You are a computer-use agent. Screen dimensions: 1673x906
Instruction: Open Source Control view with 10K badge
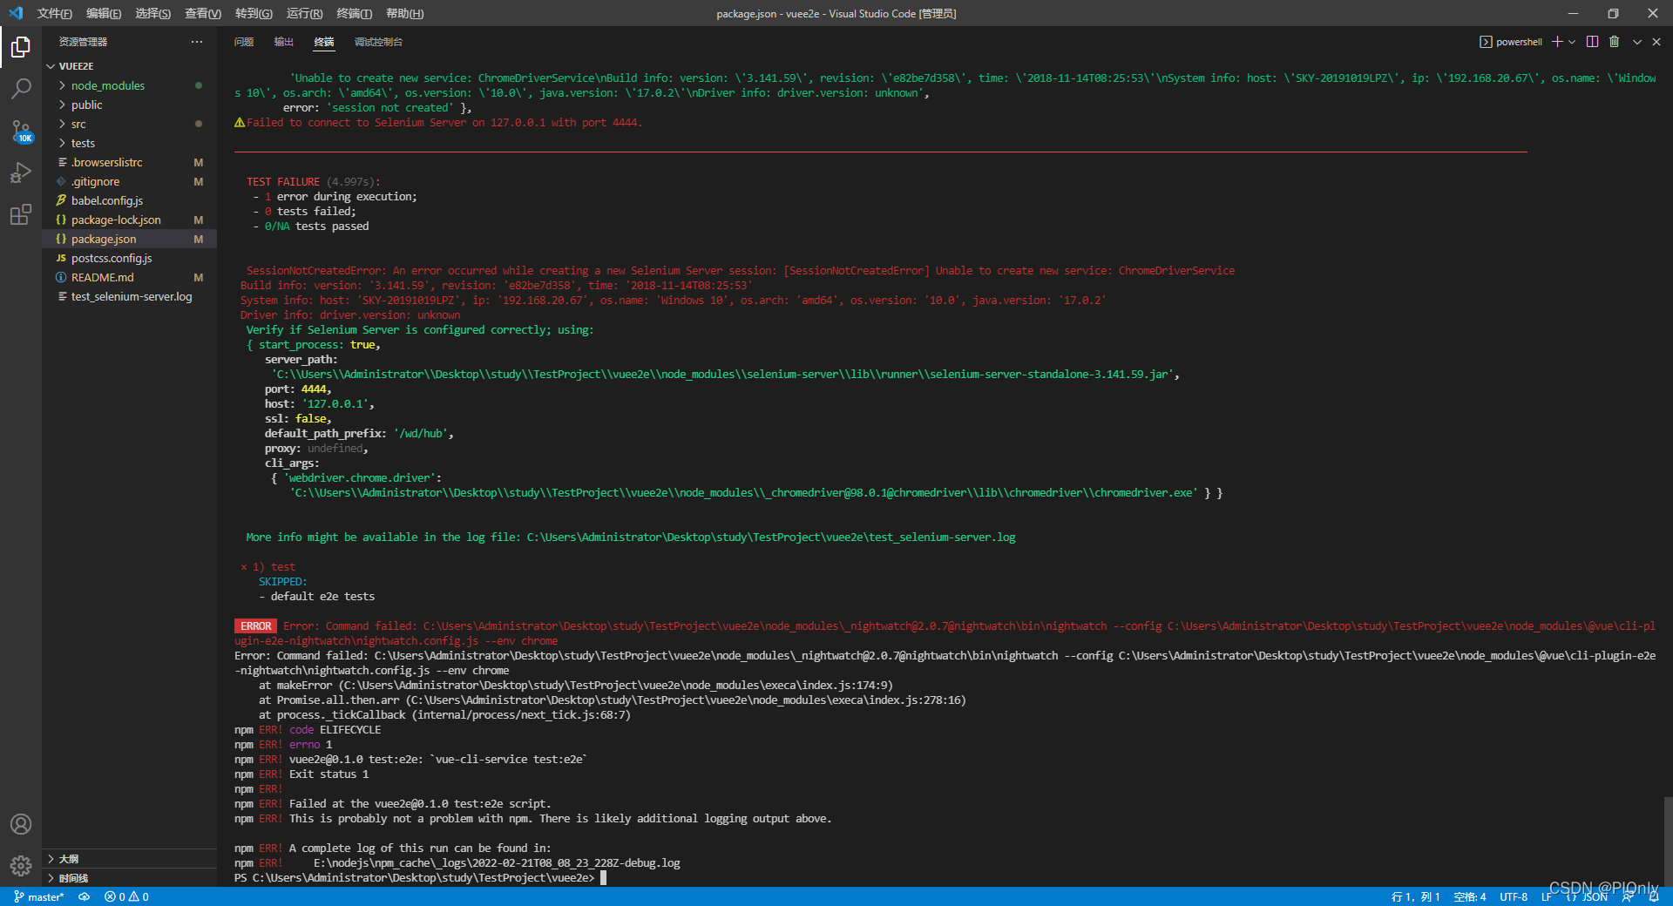click(x=21, y=131)
